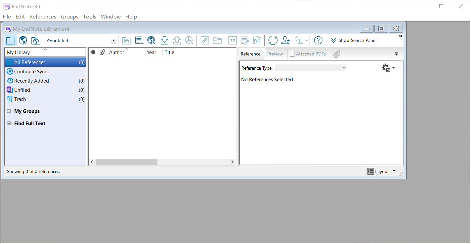Click Show Search Panel button
This screenshot has height=244, width=471.
(x=354, y=40)
